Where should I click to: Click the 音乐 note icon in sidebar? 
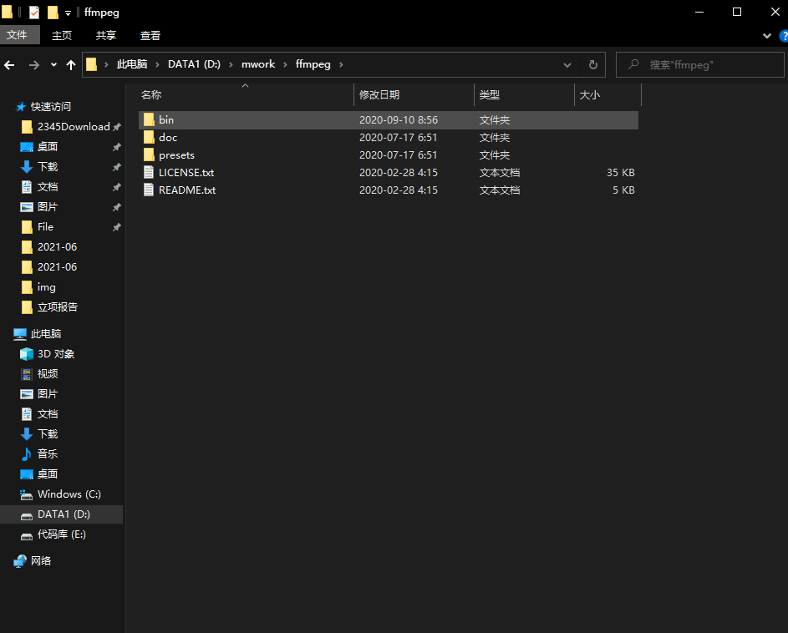click(x=27, y=454)
